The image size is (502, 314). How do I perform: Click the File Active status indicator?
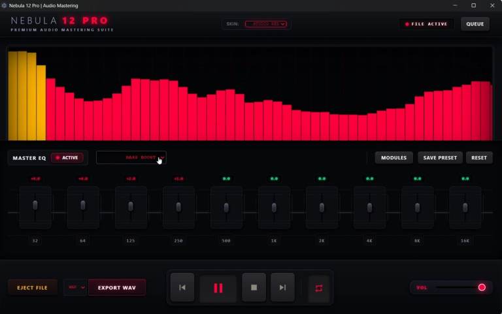click(426, 24)
